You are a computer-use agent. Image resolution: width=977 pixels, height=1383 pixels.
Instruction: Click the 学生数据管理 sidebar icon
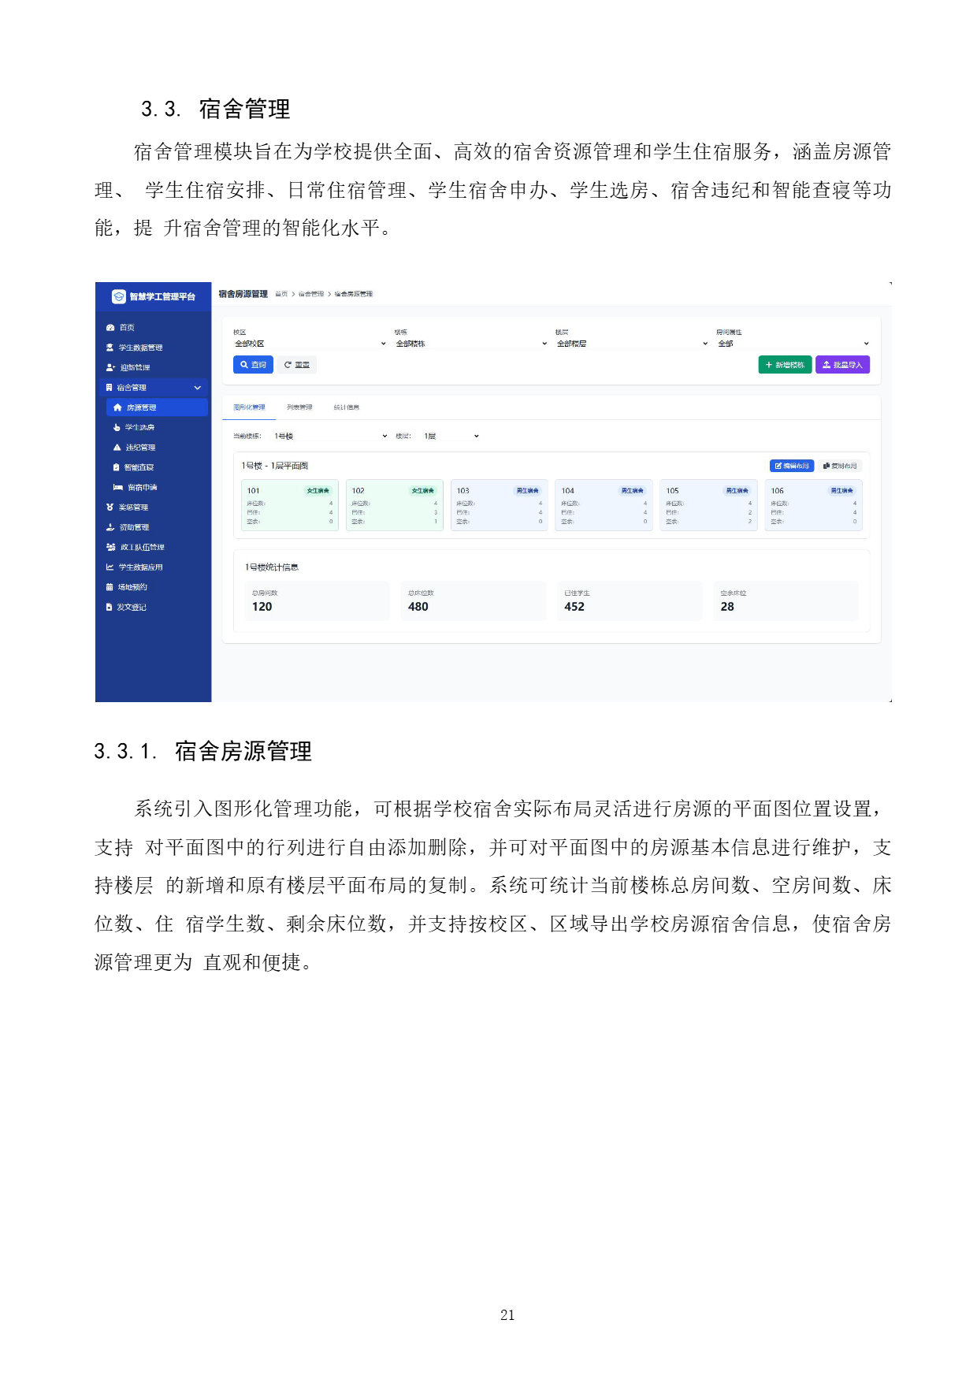[110, 348]
